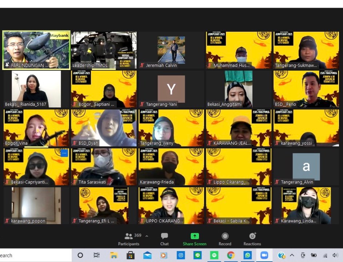Select the Tangerang-Yani avatar tile
Image resolution: width=343 pixels, height=262 pixels.
(171, 89)
